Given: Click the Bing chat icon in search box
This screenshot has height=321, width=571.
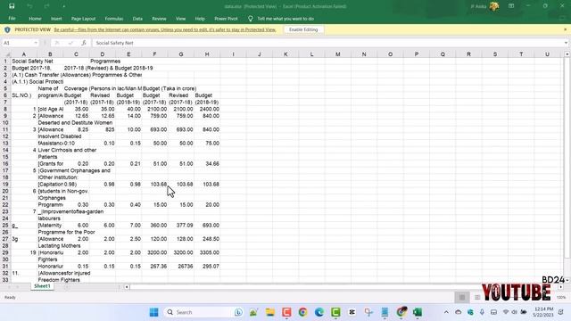Looking at the screenshot, I should click(238, 312).
